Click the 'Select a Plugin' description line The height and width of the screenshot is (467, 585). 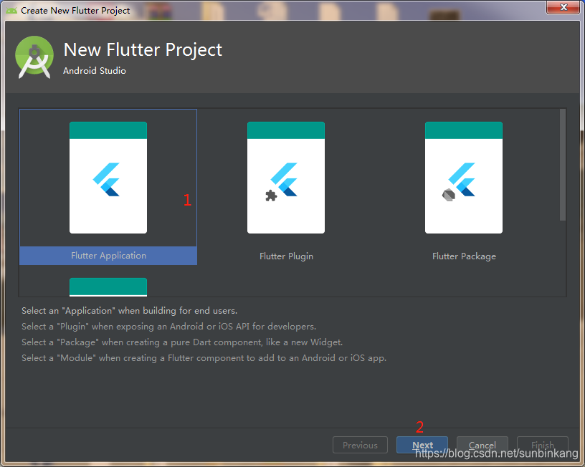click(x=168, y=327)
